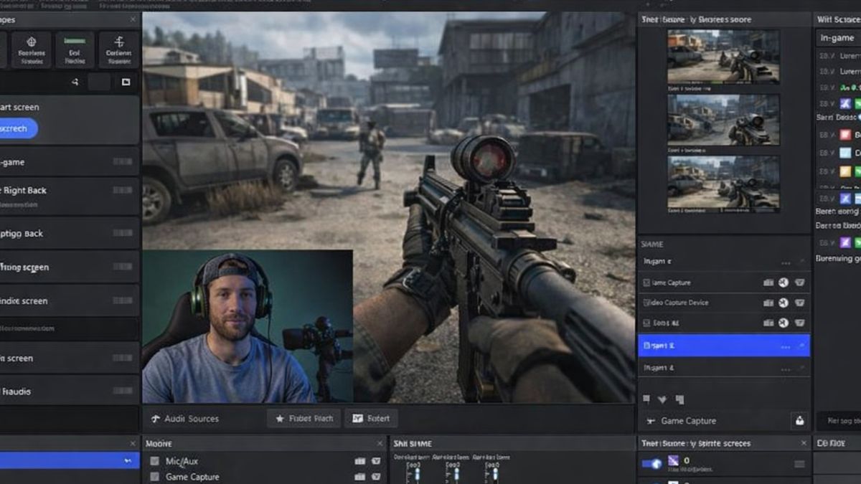Expand the options menu on the selected source
This screenshot has height=484, width=861.
[786, 346]
